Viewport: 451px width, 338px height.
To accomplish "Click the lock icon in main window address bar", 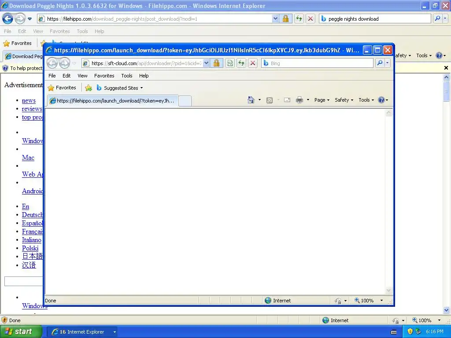I will coord(285,19).
